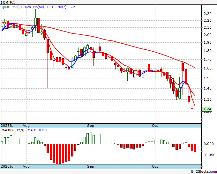The image size is (217, 174).
Task: Click the 2.30 price axis label
Action: [x=208, y=14]
